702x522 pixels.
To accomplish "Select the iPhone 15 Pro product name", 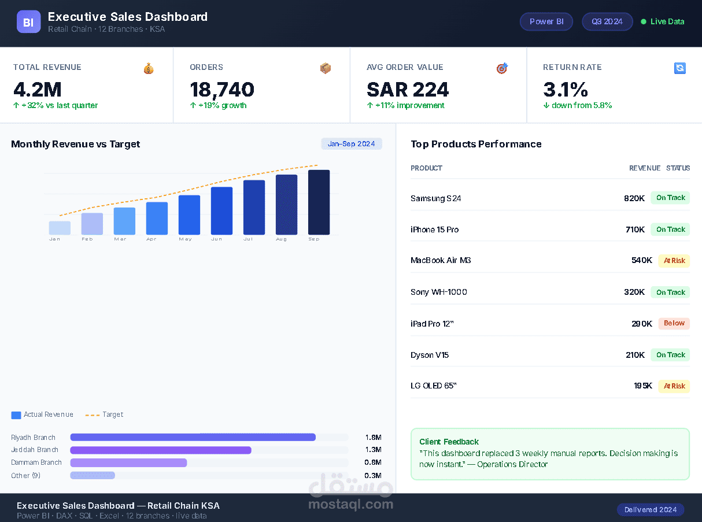I will click(x=434, y=229).
